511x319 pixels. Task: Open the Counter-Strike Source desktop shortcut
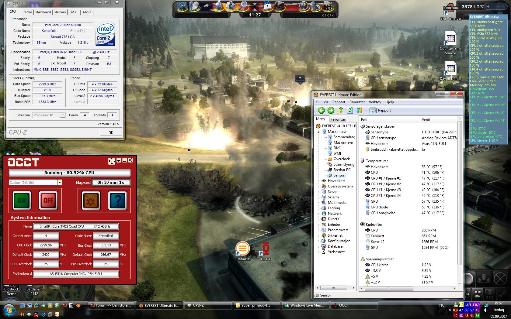pos(450,43)
